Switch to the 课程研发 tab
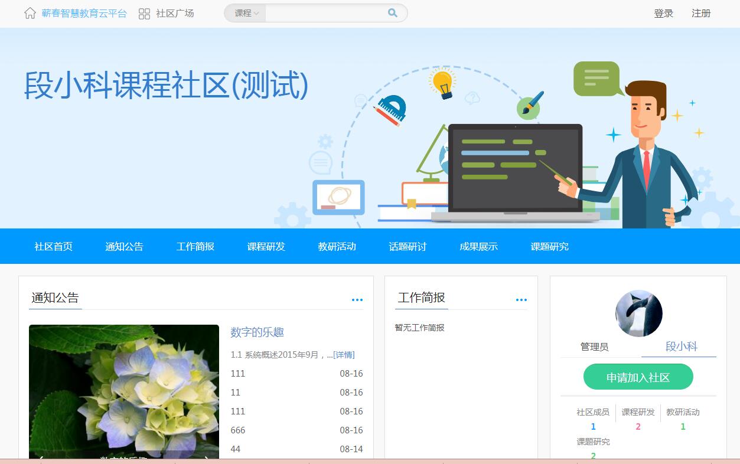The height and width of the screenshot is (464, 740). (266, 247)
